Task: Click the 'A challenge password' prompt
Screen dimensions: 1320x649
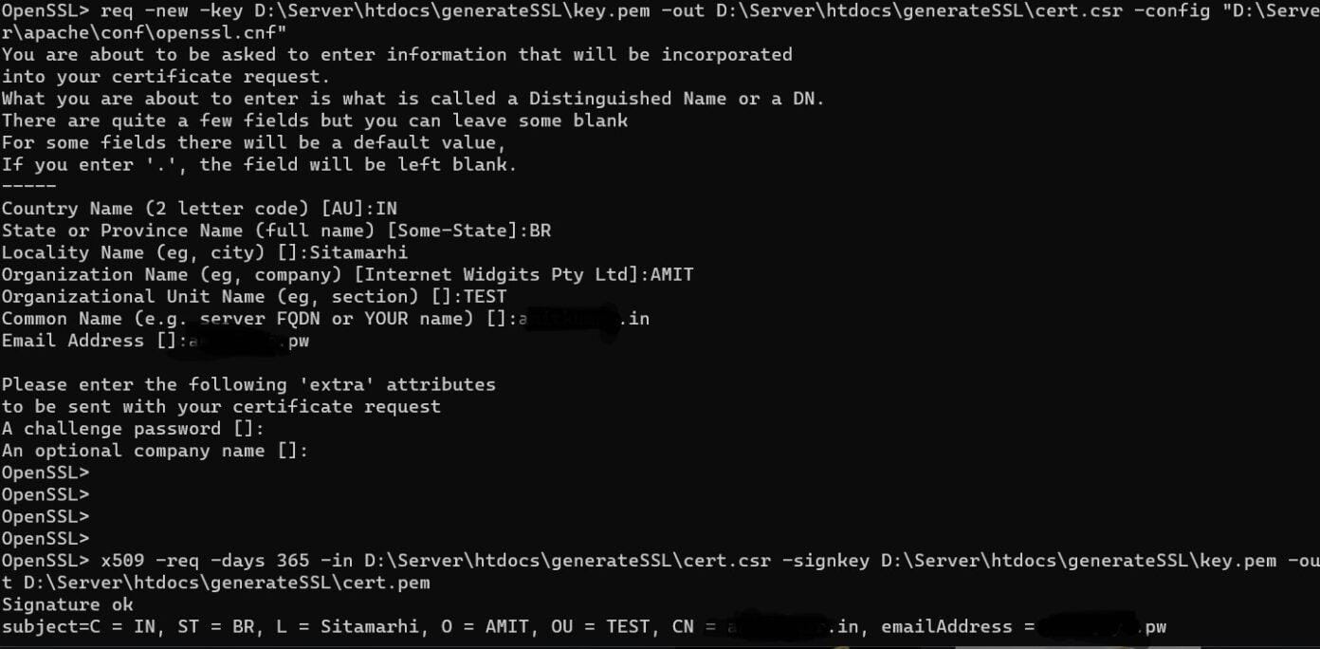Action: coord(133,429)
